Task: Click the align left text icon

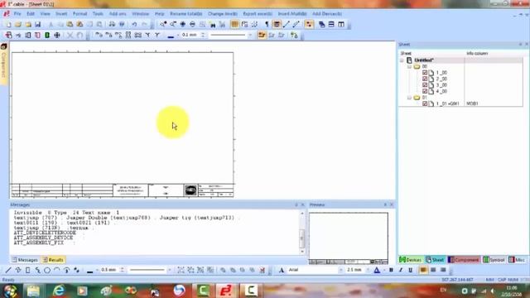Action: click(x=423, y=270)
